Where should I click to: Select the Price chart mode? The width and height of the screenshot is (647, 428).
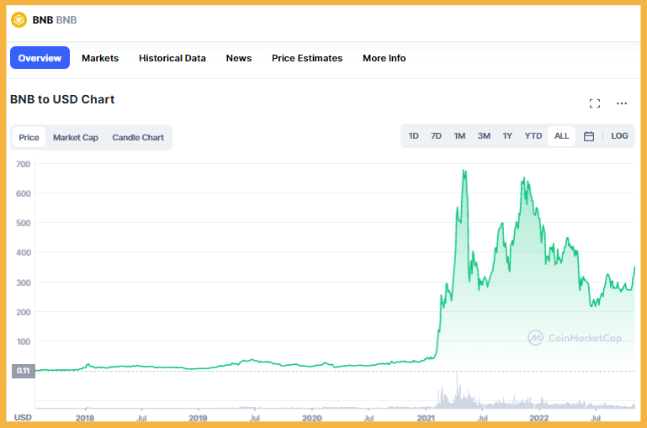tap(29, 137)
